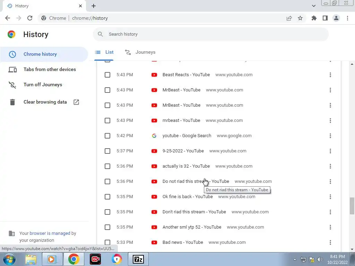The width and height of the screenshot is (355, 266).
Task: Click the Action Center flag tray icon
Action: [312, 259]
